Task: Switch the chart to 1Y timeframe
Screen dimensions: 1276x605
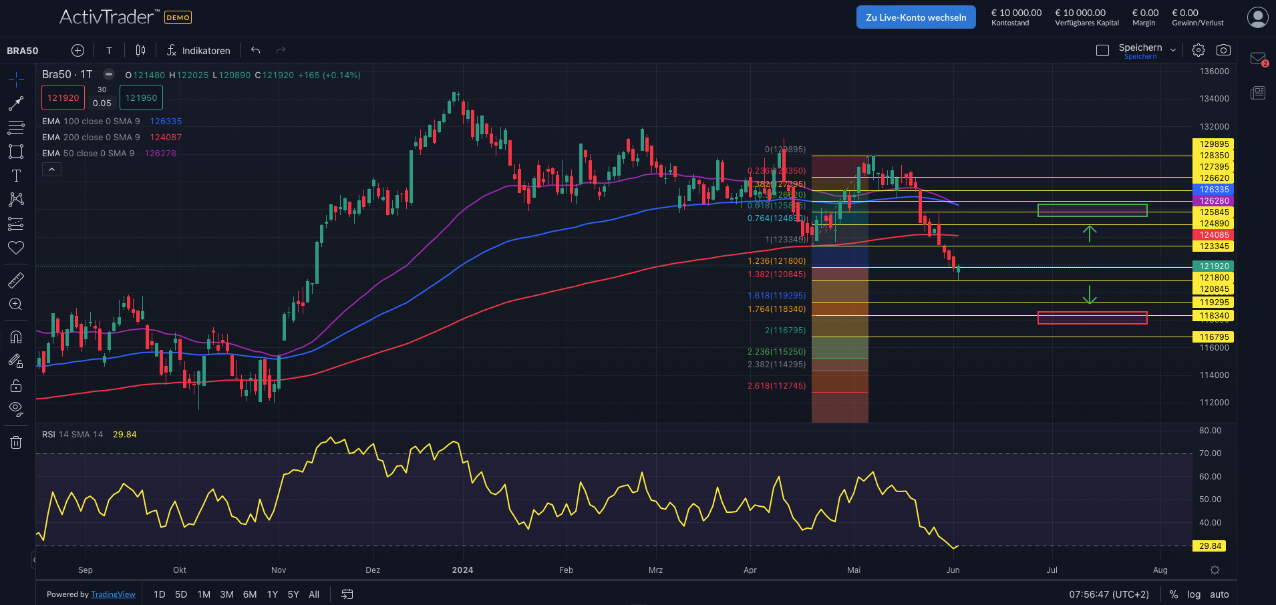Action: click(x=272, y=594)
